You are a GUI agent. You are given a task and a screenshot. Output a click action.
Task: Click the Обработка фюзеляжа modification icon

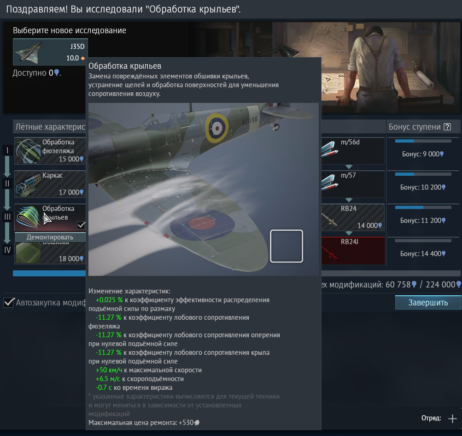29,151
